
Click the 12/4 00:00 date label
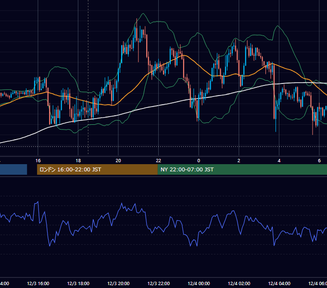[199, 284]
